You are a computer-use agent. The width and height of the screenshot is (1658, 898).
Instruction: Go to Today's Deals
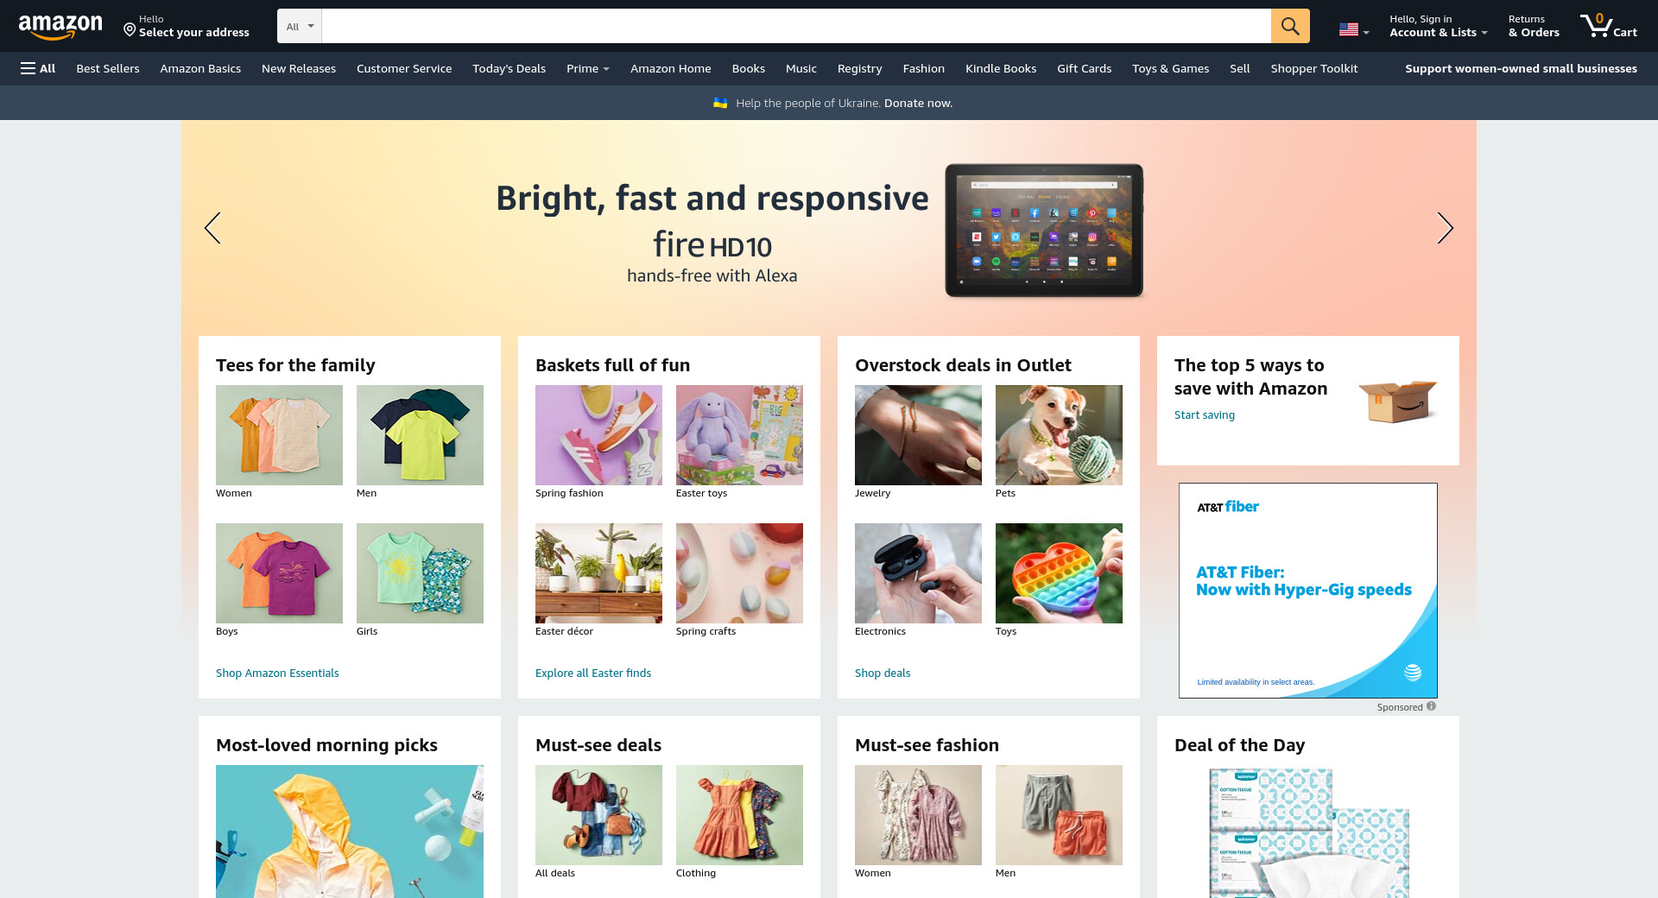[x=509, y=68]
